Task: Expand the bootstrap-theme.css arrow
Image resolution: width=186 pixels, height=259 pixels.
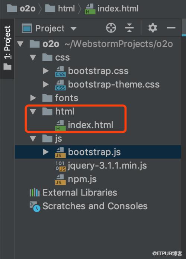Action: click(x=46, y=84)
